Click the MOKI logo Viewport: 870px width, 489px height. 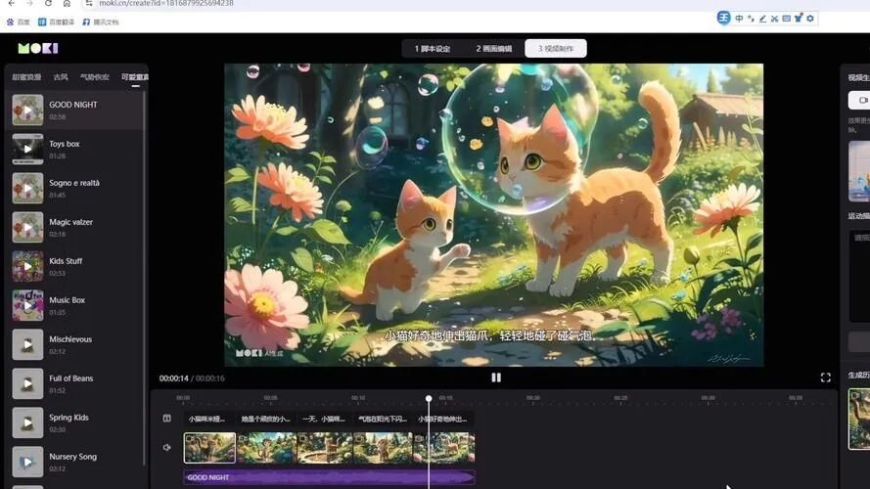[x=37, y=48]
